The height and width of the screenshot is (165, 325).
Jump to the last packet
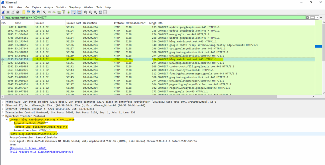[69, 12]
